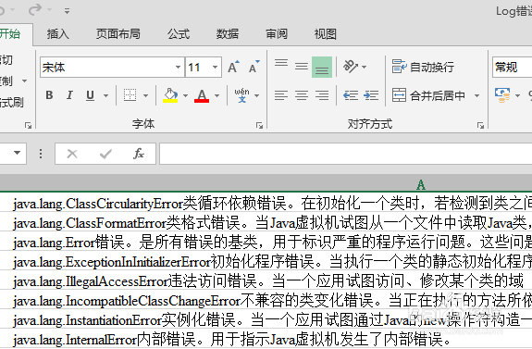
Task: Click into the formula bar
Action: [x=345, y=154]
